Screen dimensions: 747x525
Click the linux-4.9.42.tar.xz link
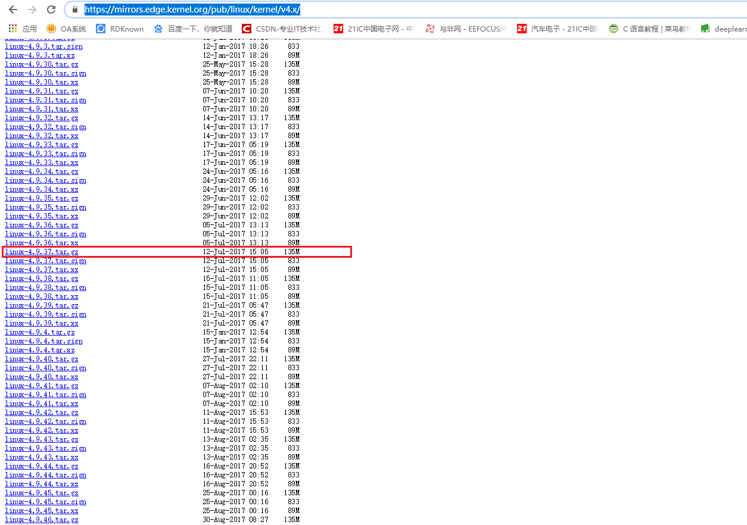(x=41, y=430)
